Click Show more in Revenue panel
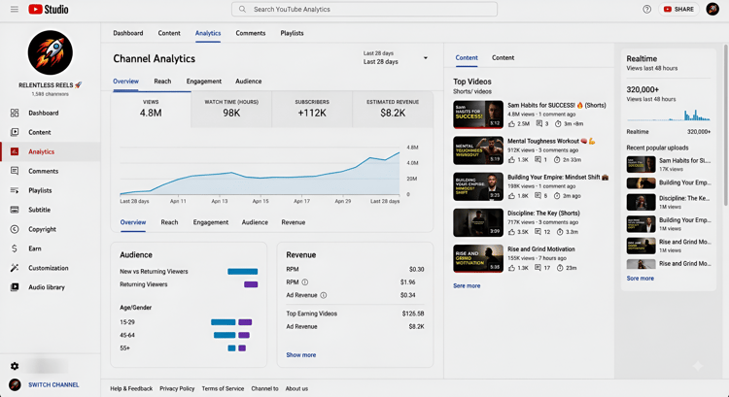 (x=300, y=354)
